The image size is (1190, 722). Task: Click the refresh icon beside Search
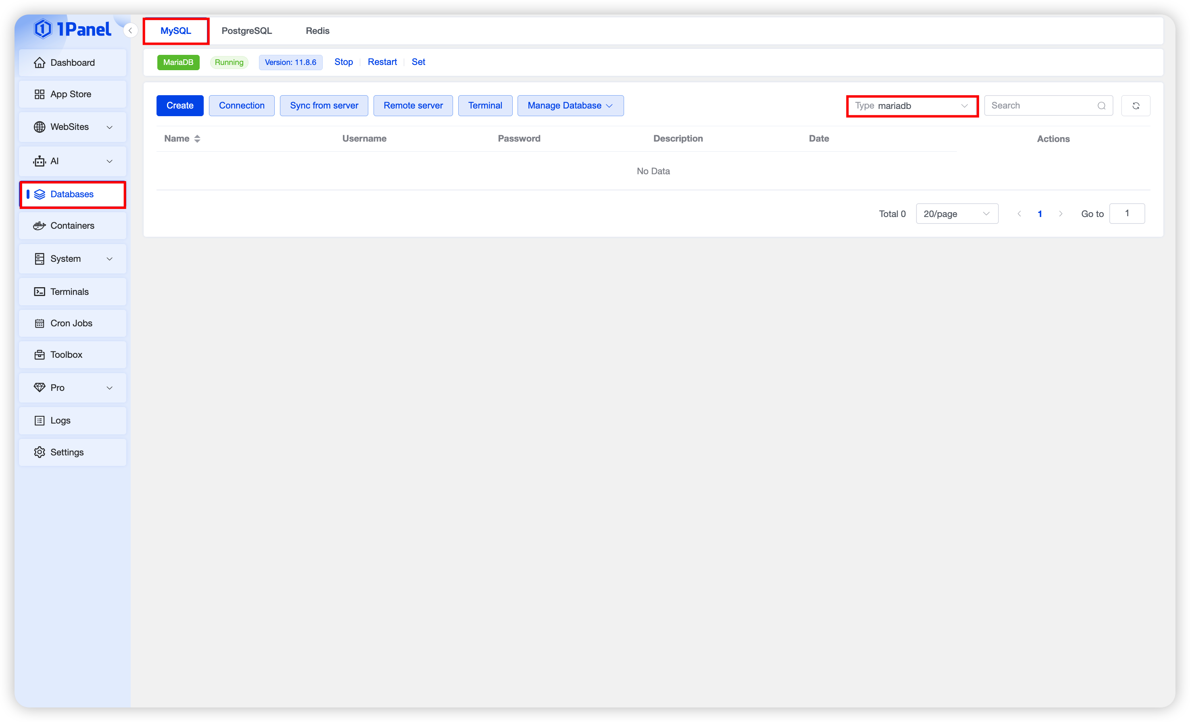(x=1136, y=106)
